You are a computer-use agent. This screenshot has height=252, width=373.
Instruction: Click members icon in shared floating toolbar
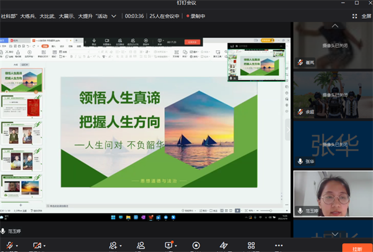(133, 42)
